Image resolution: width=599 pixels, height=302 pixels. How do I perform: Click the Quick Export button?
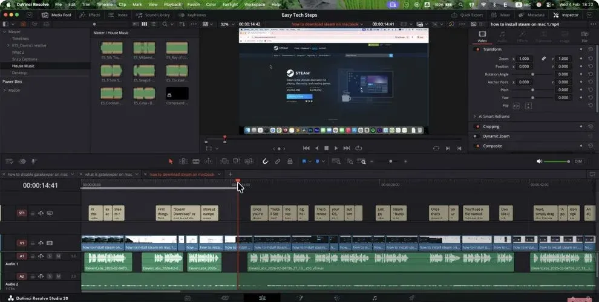(x=467, y=15)
